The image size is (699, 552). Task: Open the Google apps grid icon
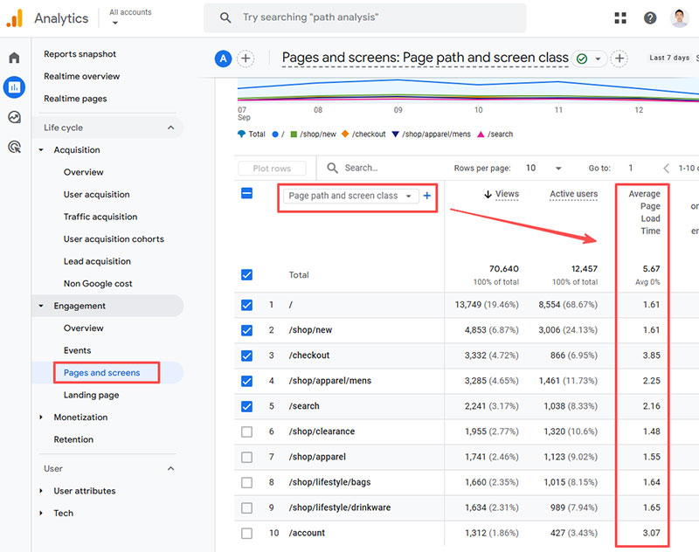(x=620, y=17)
